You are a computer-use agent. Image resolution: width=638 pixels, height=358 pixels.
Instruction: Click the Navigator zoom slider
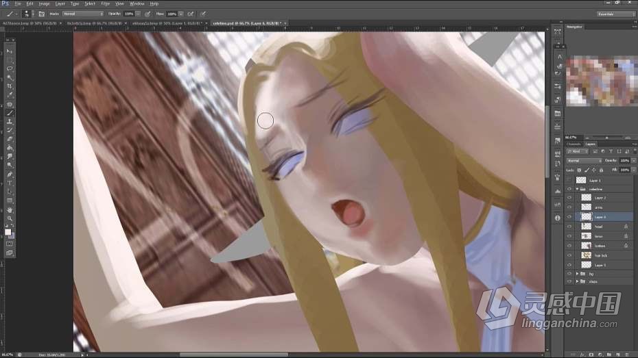pyautogui.click(x=606, y=138)
